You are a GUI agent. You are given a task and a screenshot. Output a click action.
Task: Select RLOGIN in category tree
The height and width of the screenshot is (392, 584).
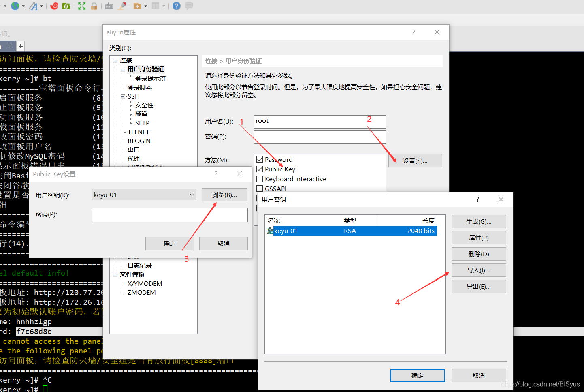(x=139, y=141)
